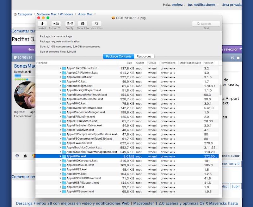Click the AppleFIVRDriver.kext folder icon
Image resolution: width=253 pixels, height=207 pixels.
(64, 130)
